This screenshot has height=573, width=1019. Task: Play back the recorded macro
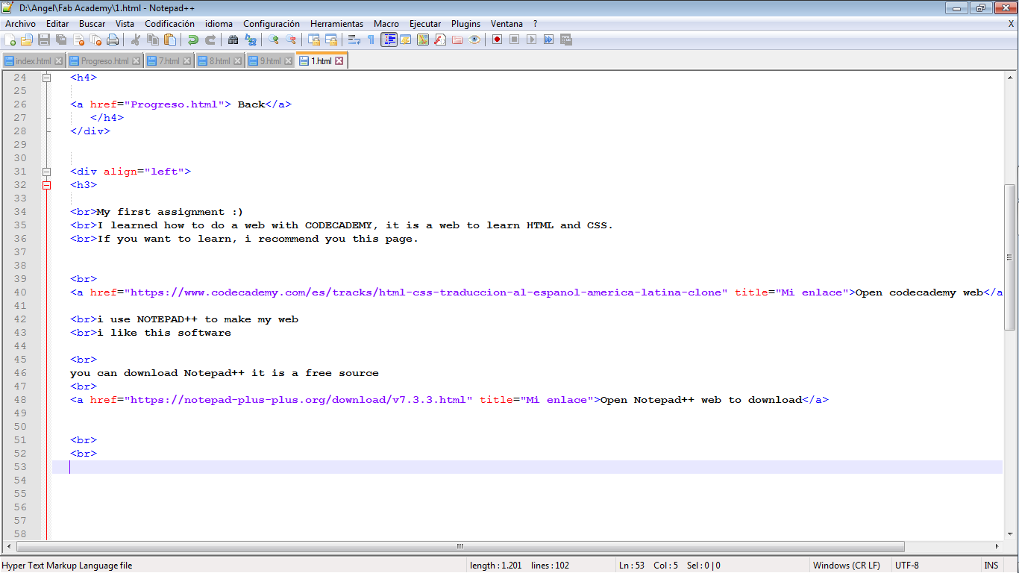[x=532, y=40]
